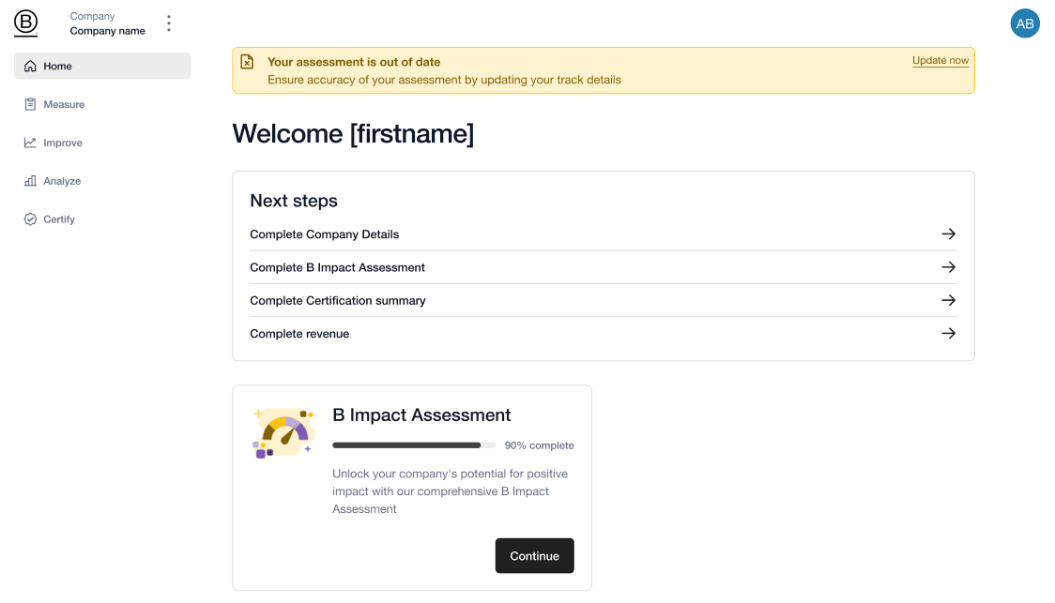Click the Measure clipboard icon
Viewport: 1055px width, 603px height.
[30, 104]
